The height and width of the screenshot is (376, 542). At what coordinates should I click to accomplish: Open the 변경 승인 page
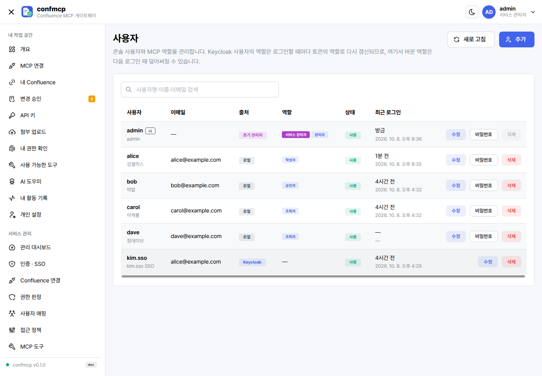pos(52,99)
